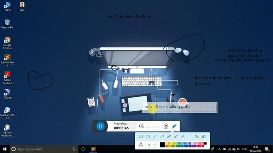Screen dimensions: 273x153
Task: Select the rectangle drawing tool
Action: [x=141, y=136]
